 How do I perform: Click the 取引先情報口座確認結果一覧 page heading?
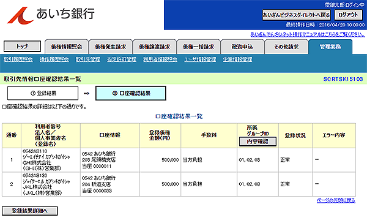42,79
